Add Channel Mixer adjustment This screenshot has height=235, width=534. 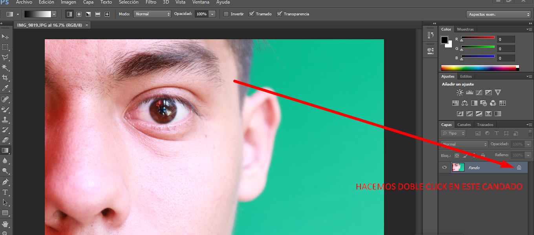coord(493,103)
